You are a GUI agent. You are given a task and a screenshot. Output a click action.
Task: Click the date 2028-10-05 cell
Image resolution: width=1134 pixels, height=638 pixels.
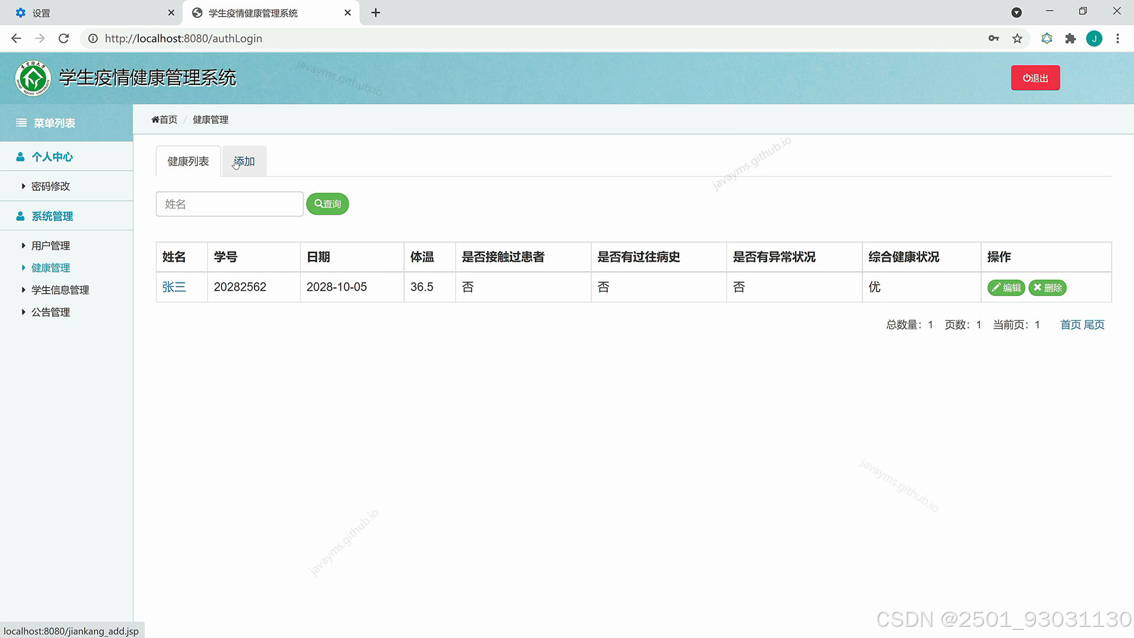click(x=352, y=287)
